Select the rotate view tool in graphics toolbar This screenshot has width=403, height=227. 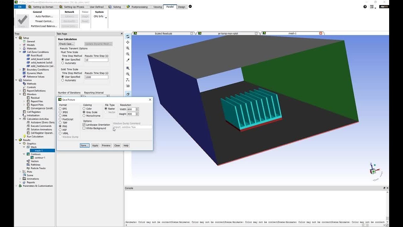point(128,36)
